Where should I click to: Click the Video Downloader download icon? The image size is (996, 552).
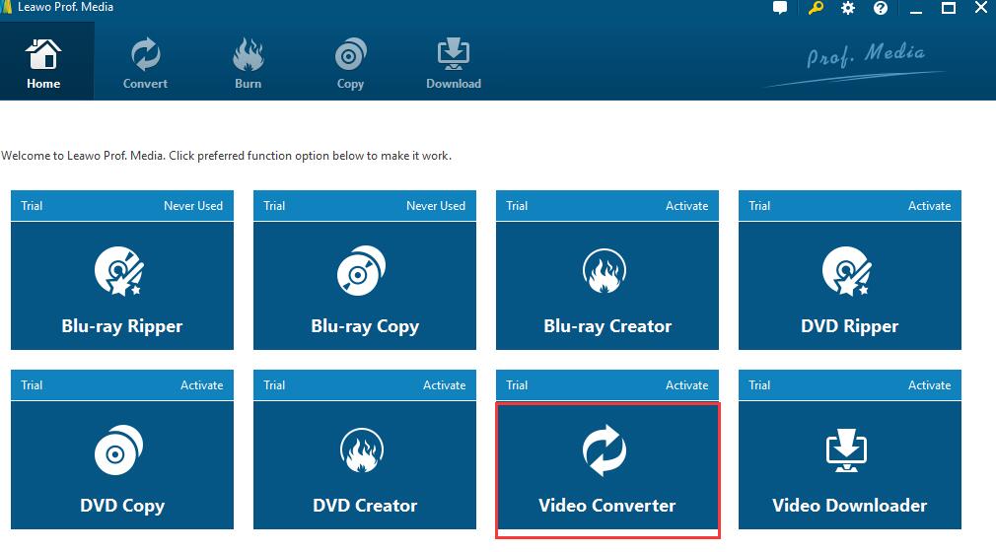[847, 450]
